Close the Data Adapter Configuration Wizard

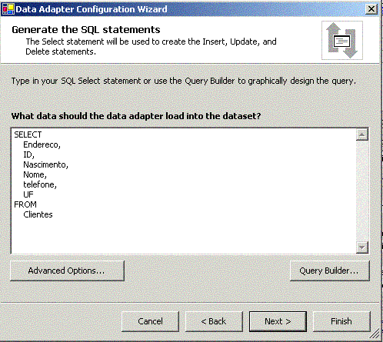point(371,9)
